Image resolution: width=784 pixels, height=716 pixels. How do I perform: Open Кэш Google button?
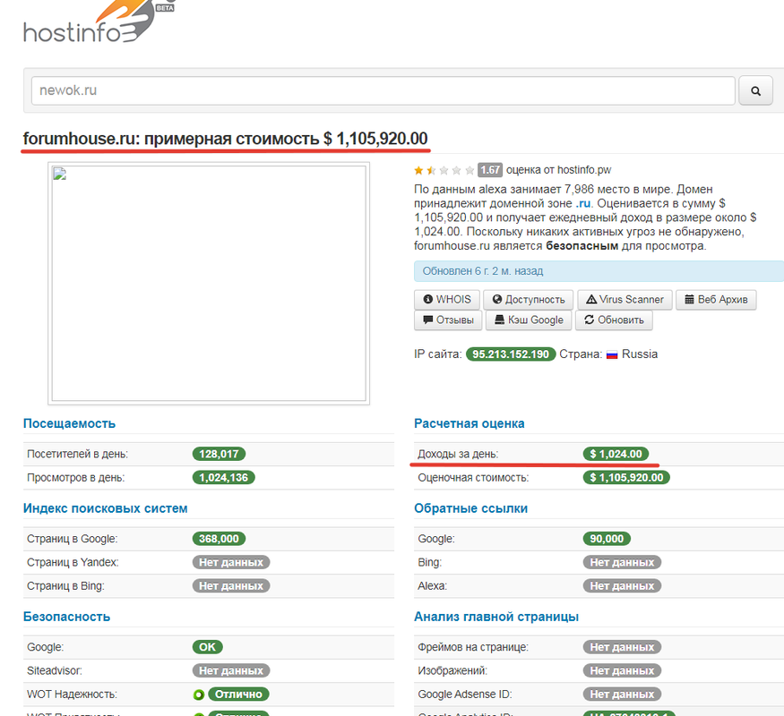coord(529,320)
